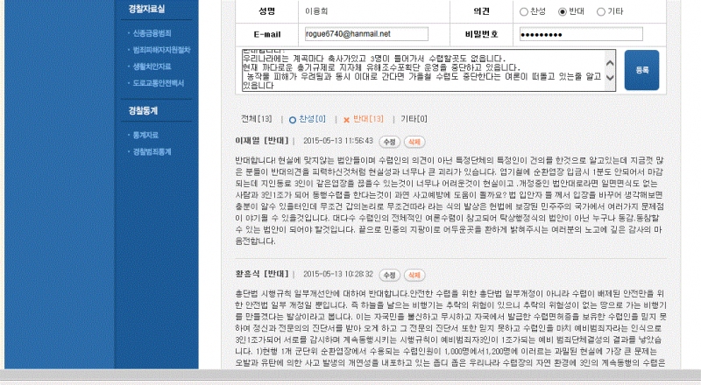Select the 기타 radio button
The image size is (701, 385).
[601, 11]
